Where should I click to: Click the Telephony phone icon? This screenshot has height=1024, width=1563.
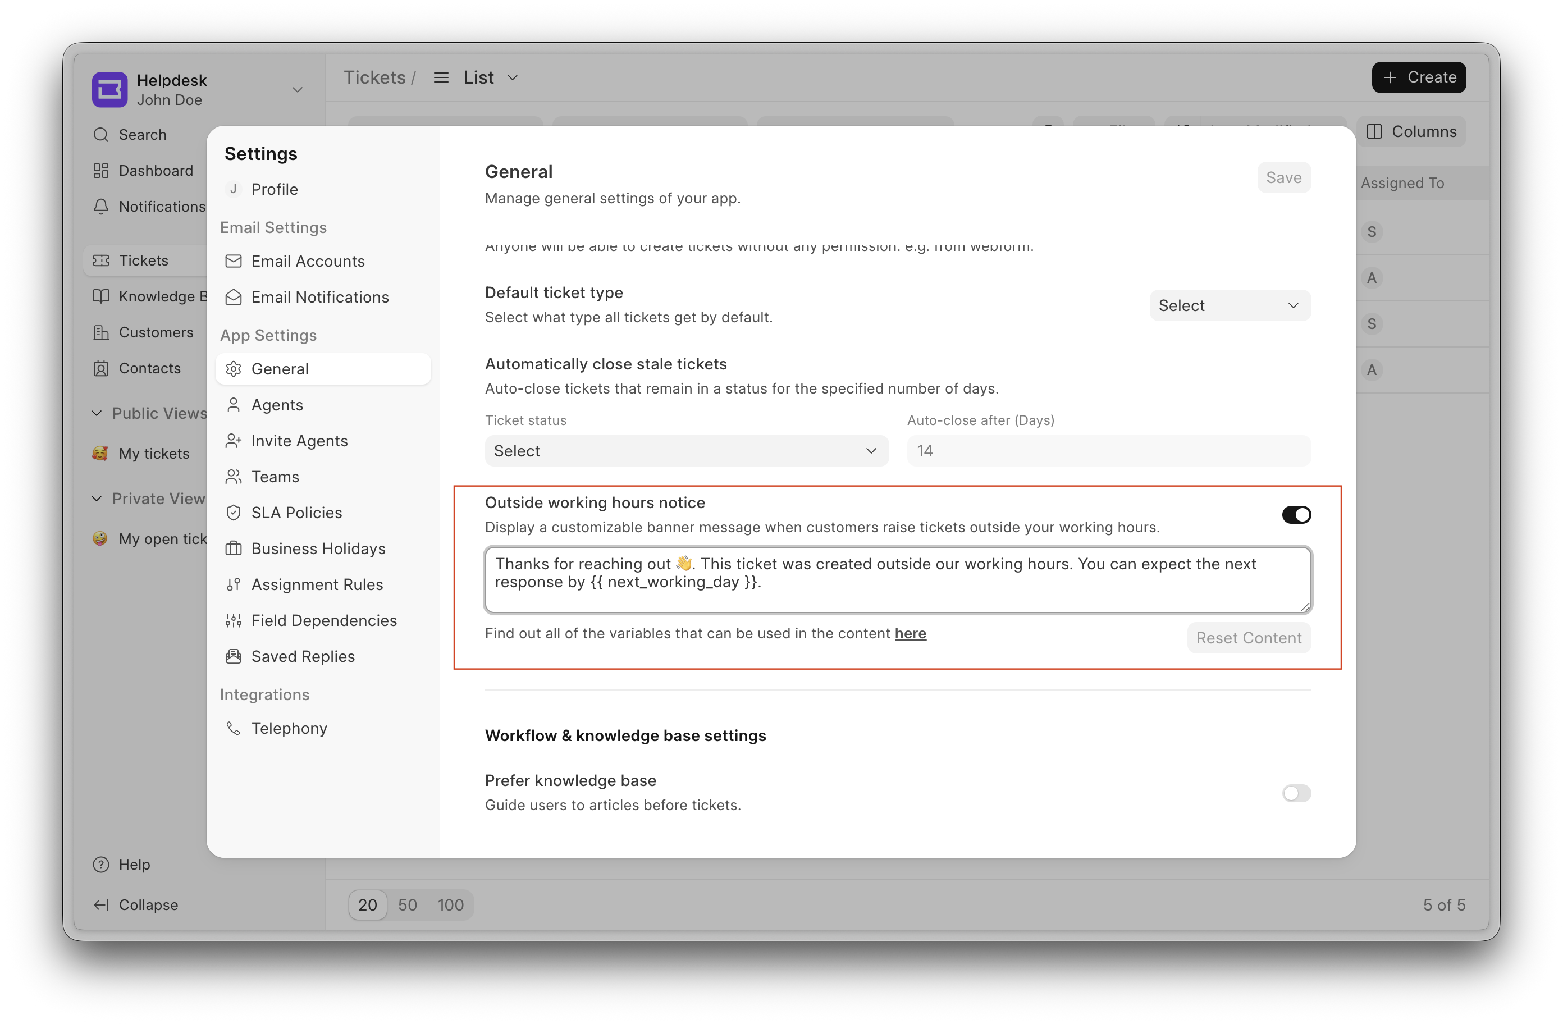tap(233, 729)
